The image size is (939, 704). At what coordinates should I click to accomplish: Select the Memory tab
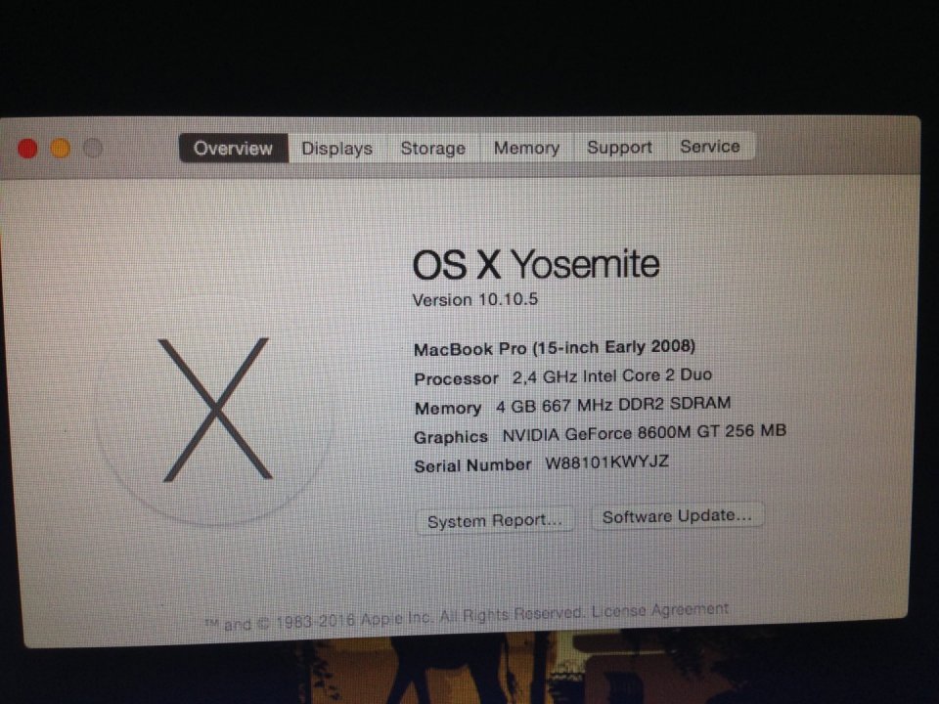pyautogui.click(x=526, y=147)
